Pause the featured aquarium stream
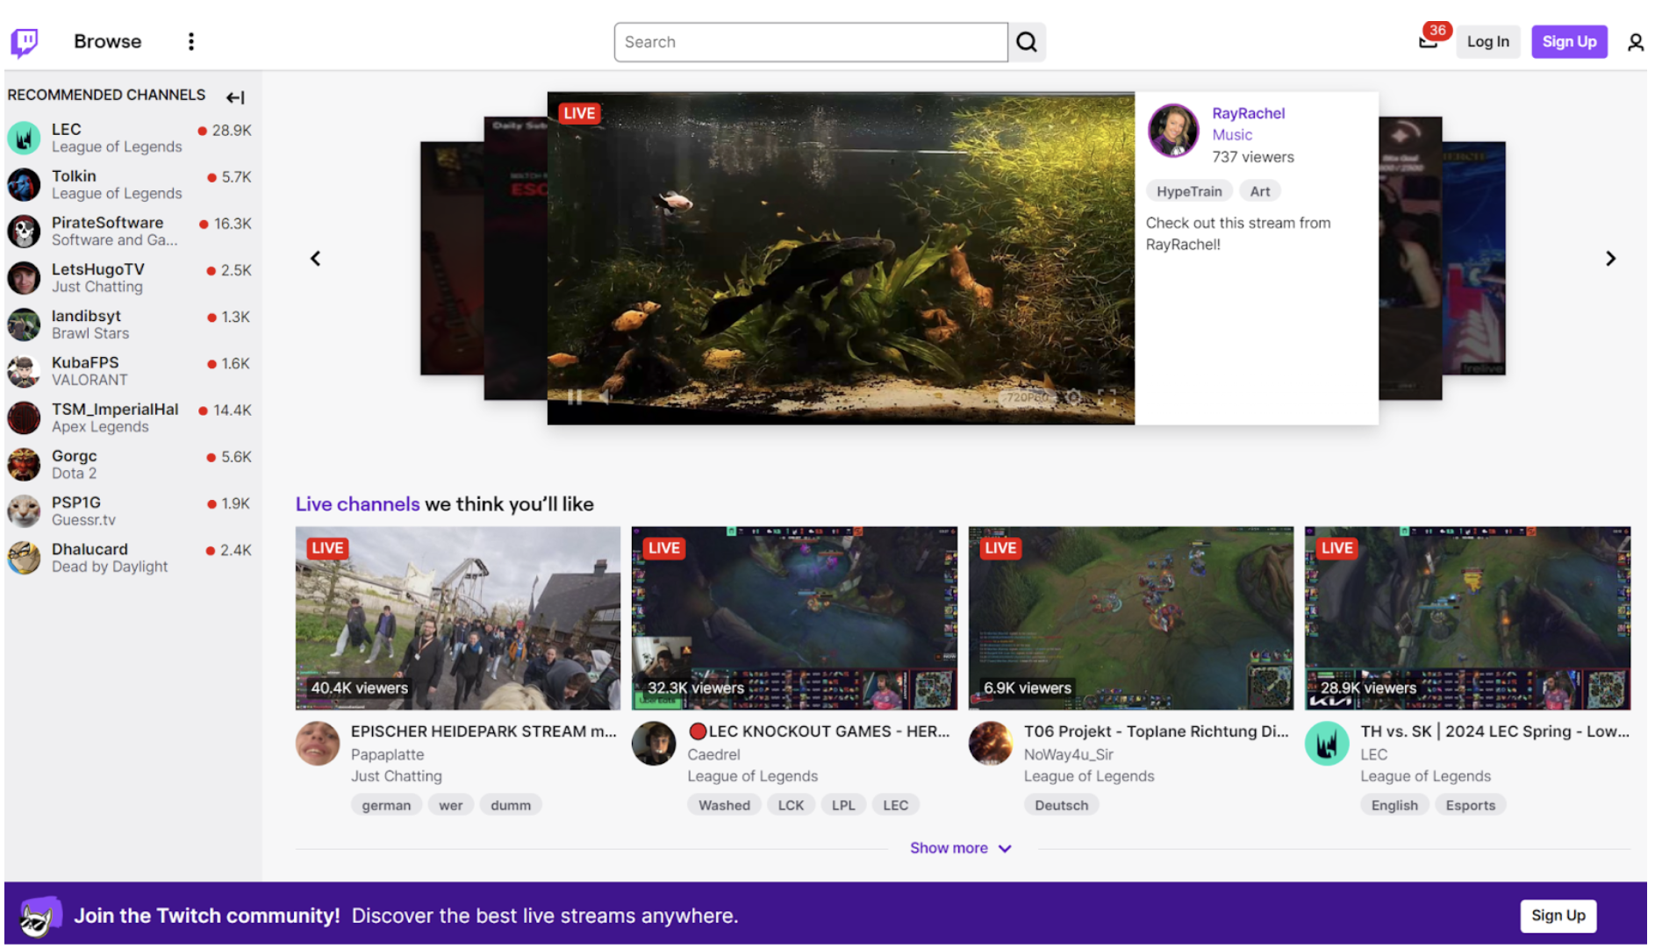Viewport: 1655px width, 949px height. (576, 396)
